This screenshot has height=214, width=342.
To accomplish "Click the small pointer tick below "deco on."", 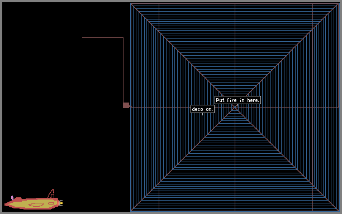I will (x=202, y=114).
